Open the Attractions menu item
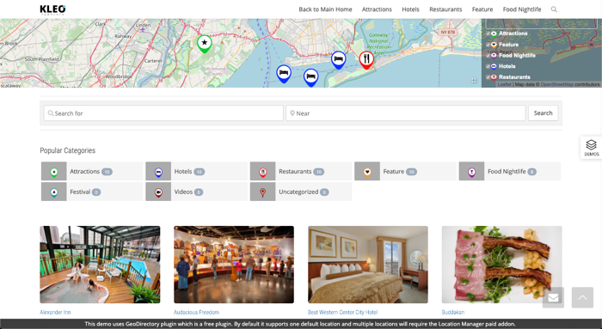Image resolution: width=602 pixels, height=329 pixels. pos(377,9)
